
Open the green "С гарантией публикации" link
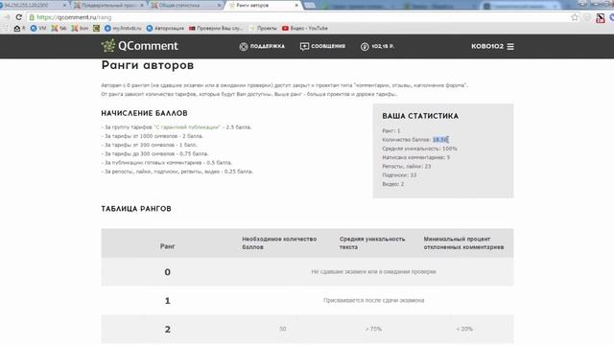pos(187,127)
